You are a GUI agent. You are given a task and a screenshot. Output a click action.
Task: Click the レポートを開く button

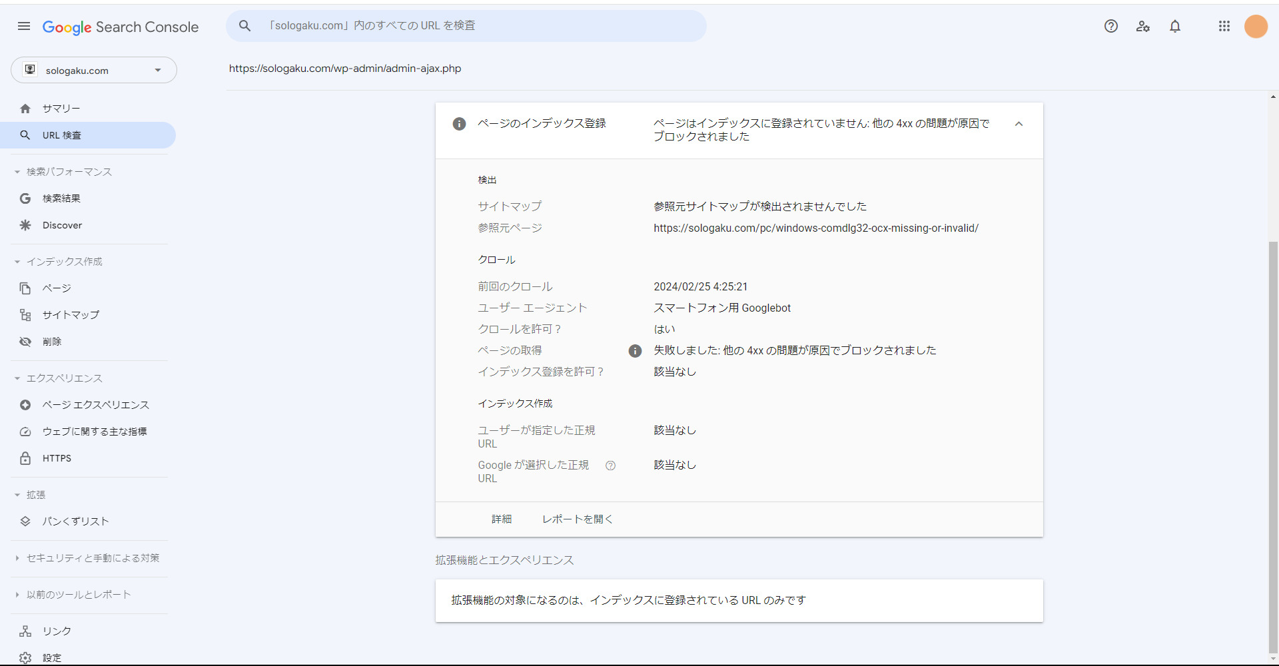coord(577,519)
